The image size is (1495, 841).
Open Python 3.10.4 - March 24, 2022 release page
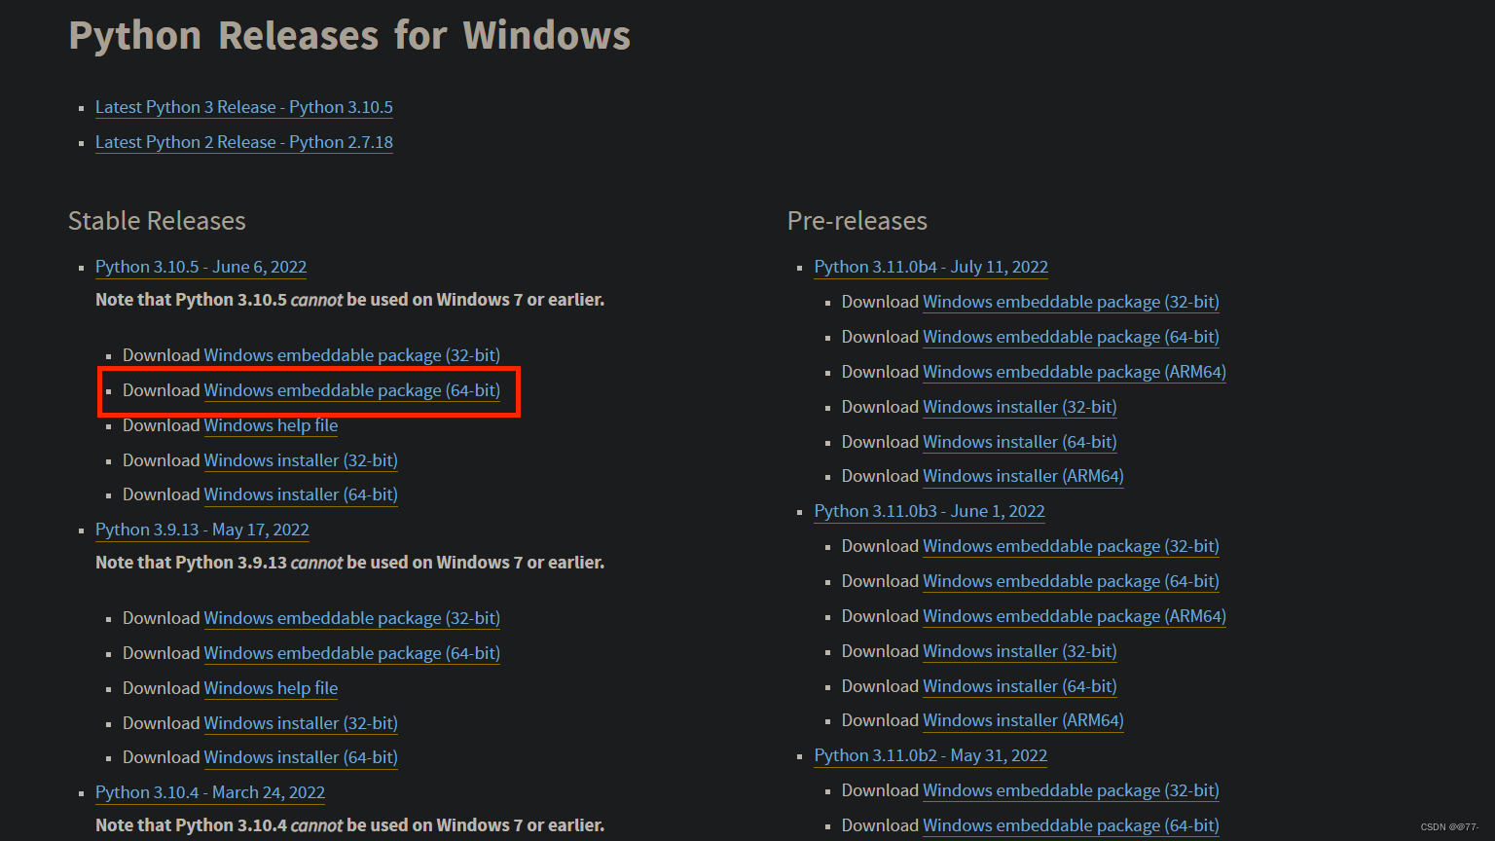pos(210,792)
